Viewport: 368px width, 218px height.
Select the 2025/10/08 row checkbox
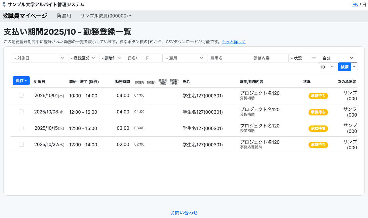click(21, 112)
